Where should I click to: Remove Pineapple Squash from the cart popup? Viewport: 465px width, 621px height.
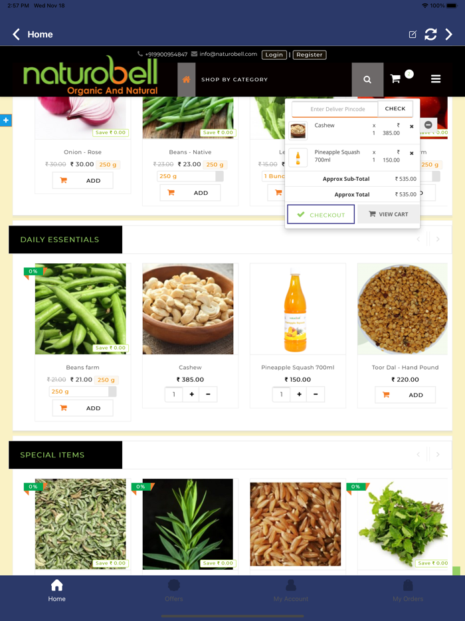pos(412,154)
